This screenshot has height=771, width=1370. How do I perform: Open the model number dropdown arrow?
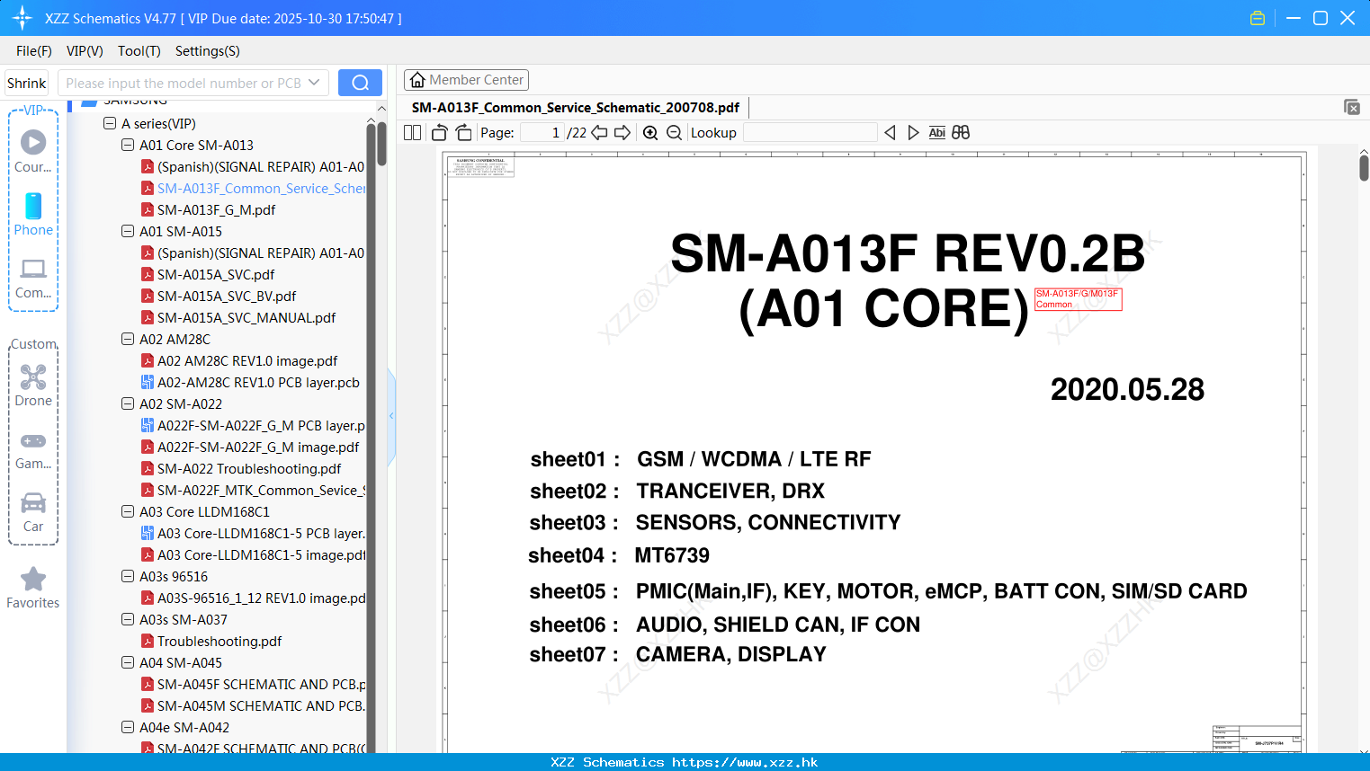[x=314, y=83]
